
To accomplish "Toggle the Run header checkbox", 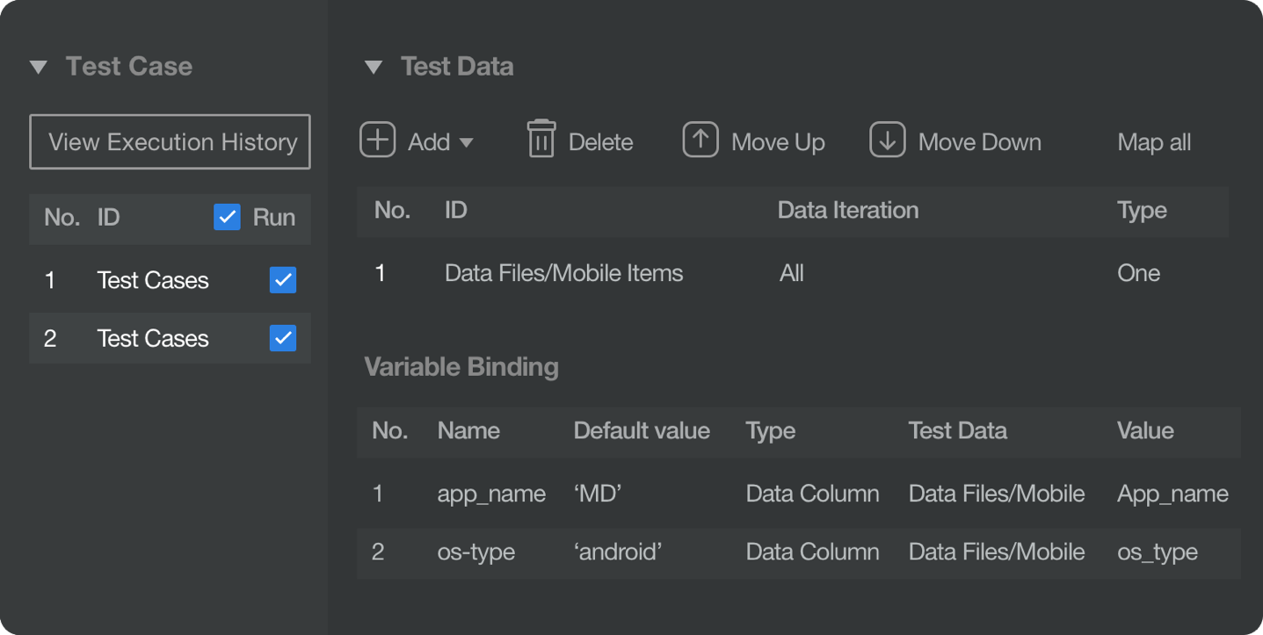I will [x=227, y=217].
